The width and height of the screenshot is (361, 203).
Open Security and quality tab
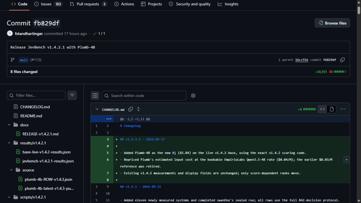pyautogui.click(x=190, y=4)
